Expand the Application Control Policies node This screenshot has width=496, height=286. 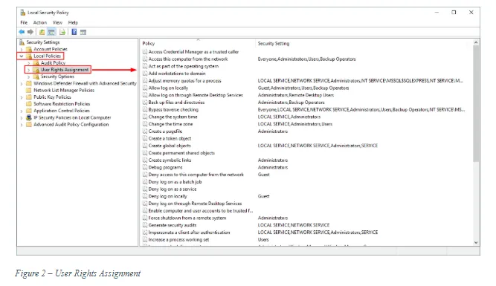(x=22, y=111)
